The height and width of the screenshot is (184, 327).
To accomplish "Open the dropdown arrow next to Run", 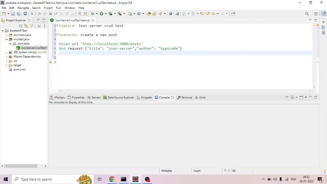I will click(106, 14).
